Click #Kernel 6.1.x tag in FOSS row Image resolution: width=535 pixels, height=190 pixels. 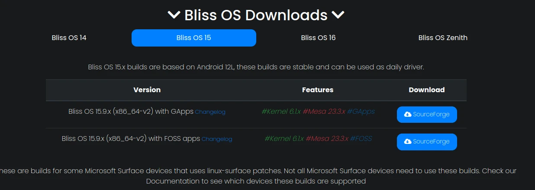284,139
